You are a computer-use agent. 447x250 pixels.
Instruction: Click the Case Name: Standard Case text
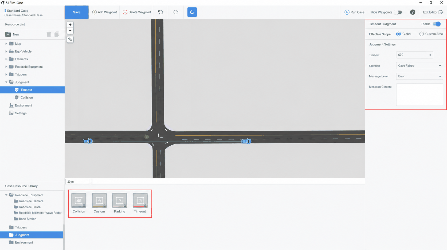[23, 15]
